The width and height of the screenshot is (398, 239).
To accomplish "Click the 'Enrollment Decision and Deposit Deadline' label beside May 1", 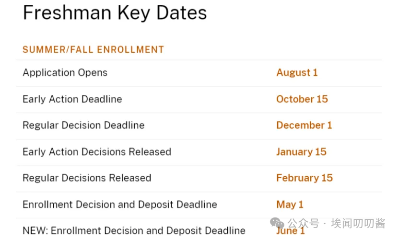I will point(119,205).
